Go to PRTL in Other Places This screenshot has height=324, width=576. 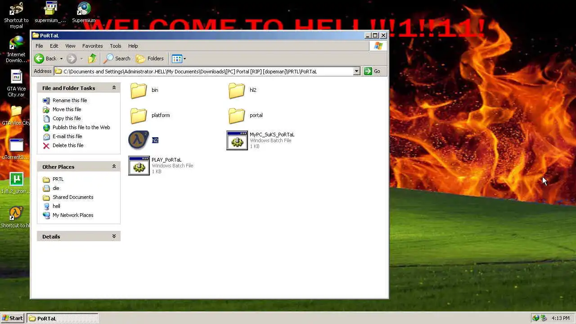pyautogui.click(x=58, y=179)
